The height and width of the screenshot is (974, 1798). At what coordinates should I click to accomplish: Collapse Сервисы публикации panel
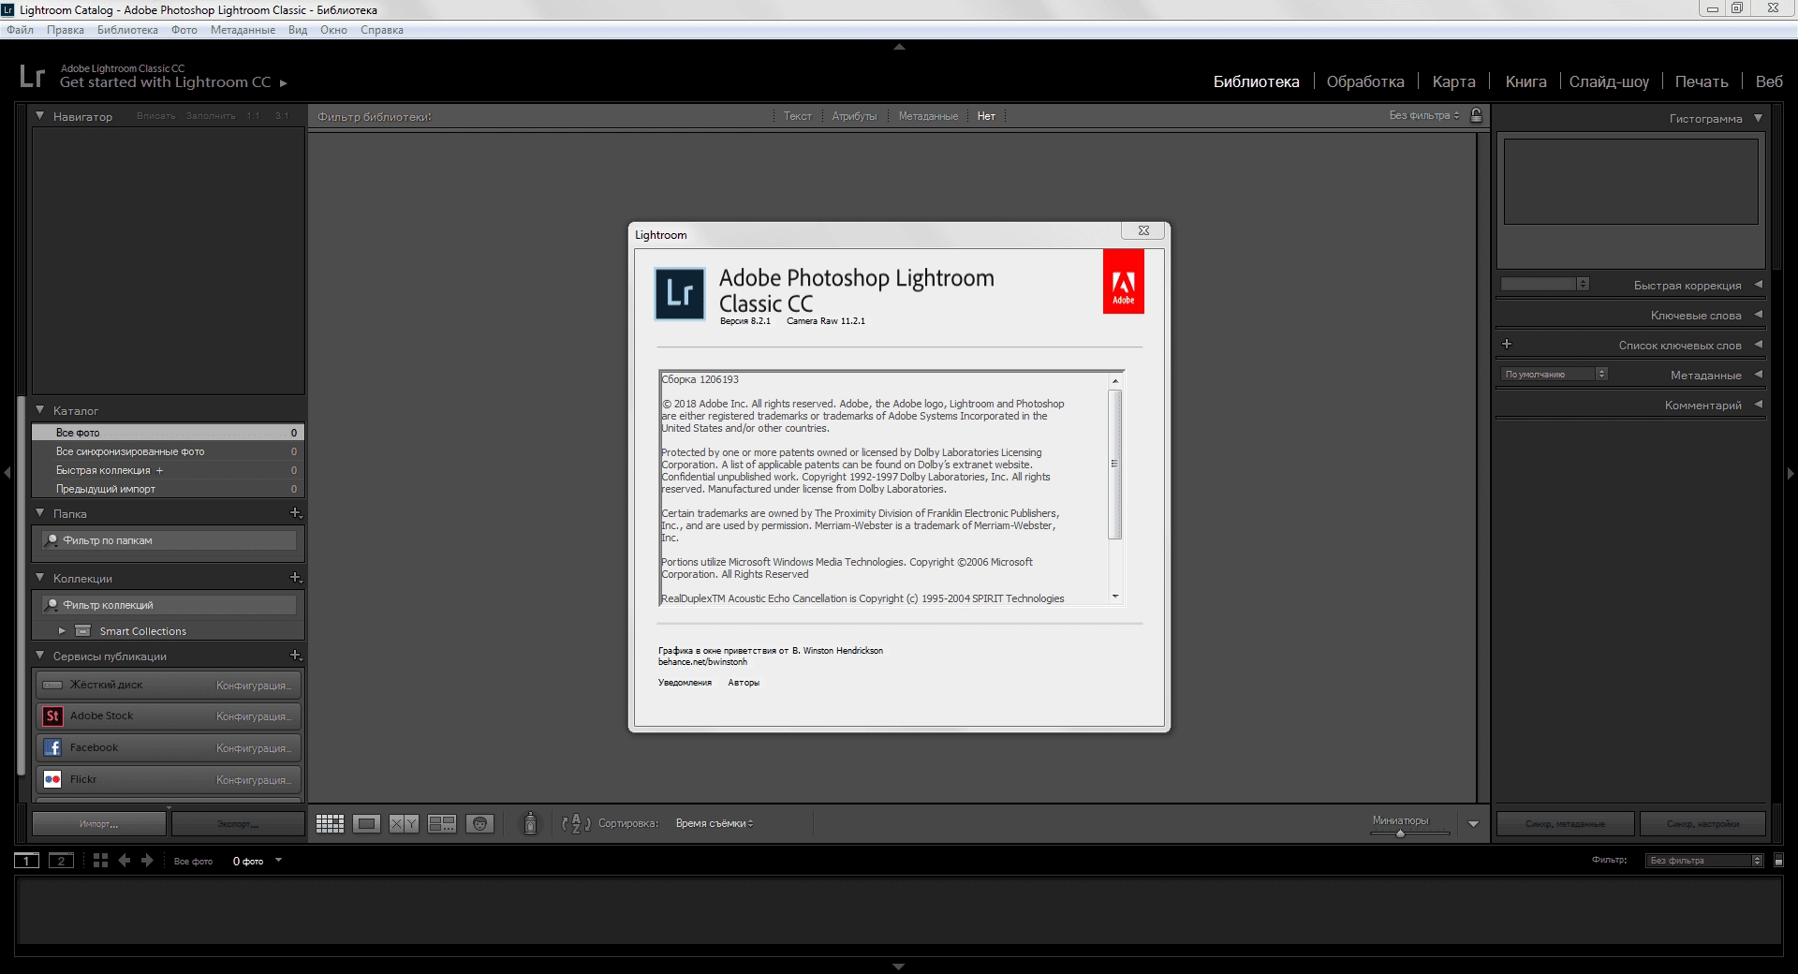click(40, 656)
